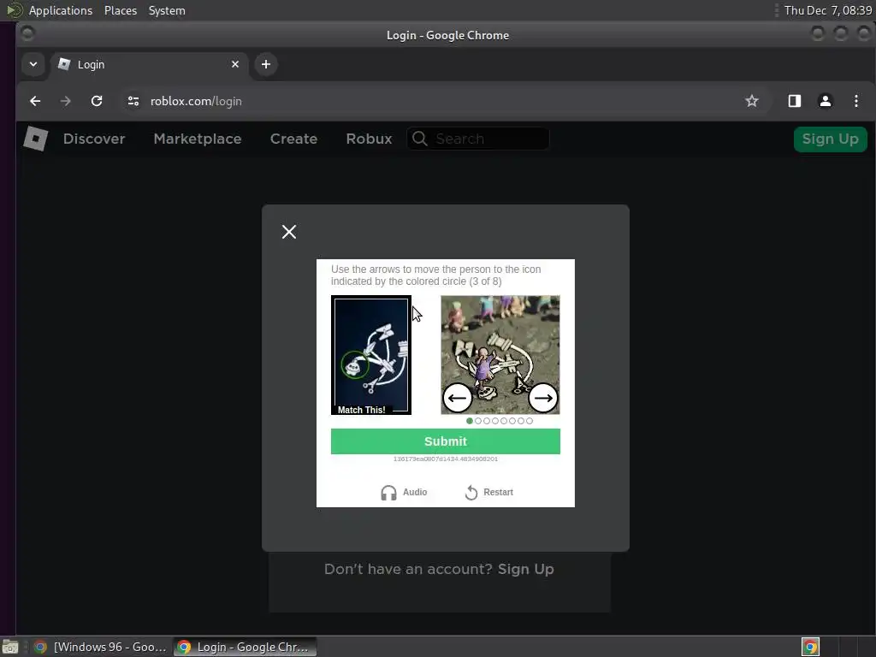The image size is (876, 657).
Task: Move the person with left arrow
Action: pos(458,398)
